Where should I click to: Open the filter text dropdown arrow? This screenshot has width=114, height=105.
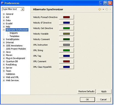tap(22, 9)
